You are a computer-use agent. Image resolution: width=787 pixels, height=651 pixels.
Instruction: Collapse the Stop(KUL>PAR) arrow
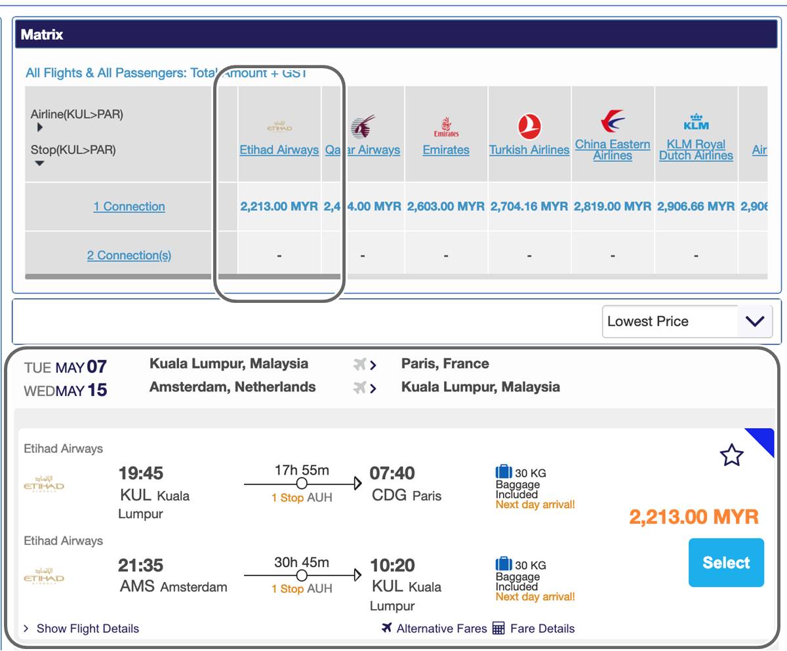pyautogui.click(x=40, y=163)
